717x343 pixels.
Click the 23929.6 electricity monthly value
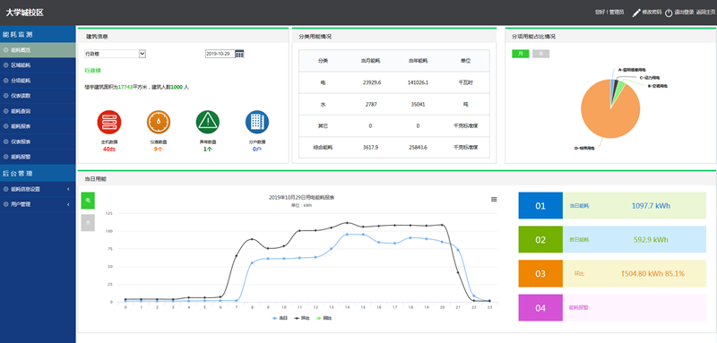tap(372, 82)
